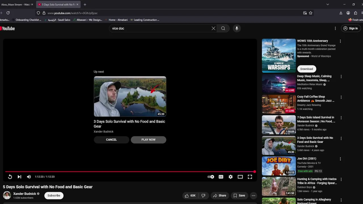The image size is (363, 204).
Task: Open Home - Almabani bookmark
Action: click(116, 20)
